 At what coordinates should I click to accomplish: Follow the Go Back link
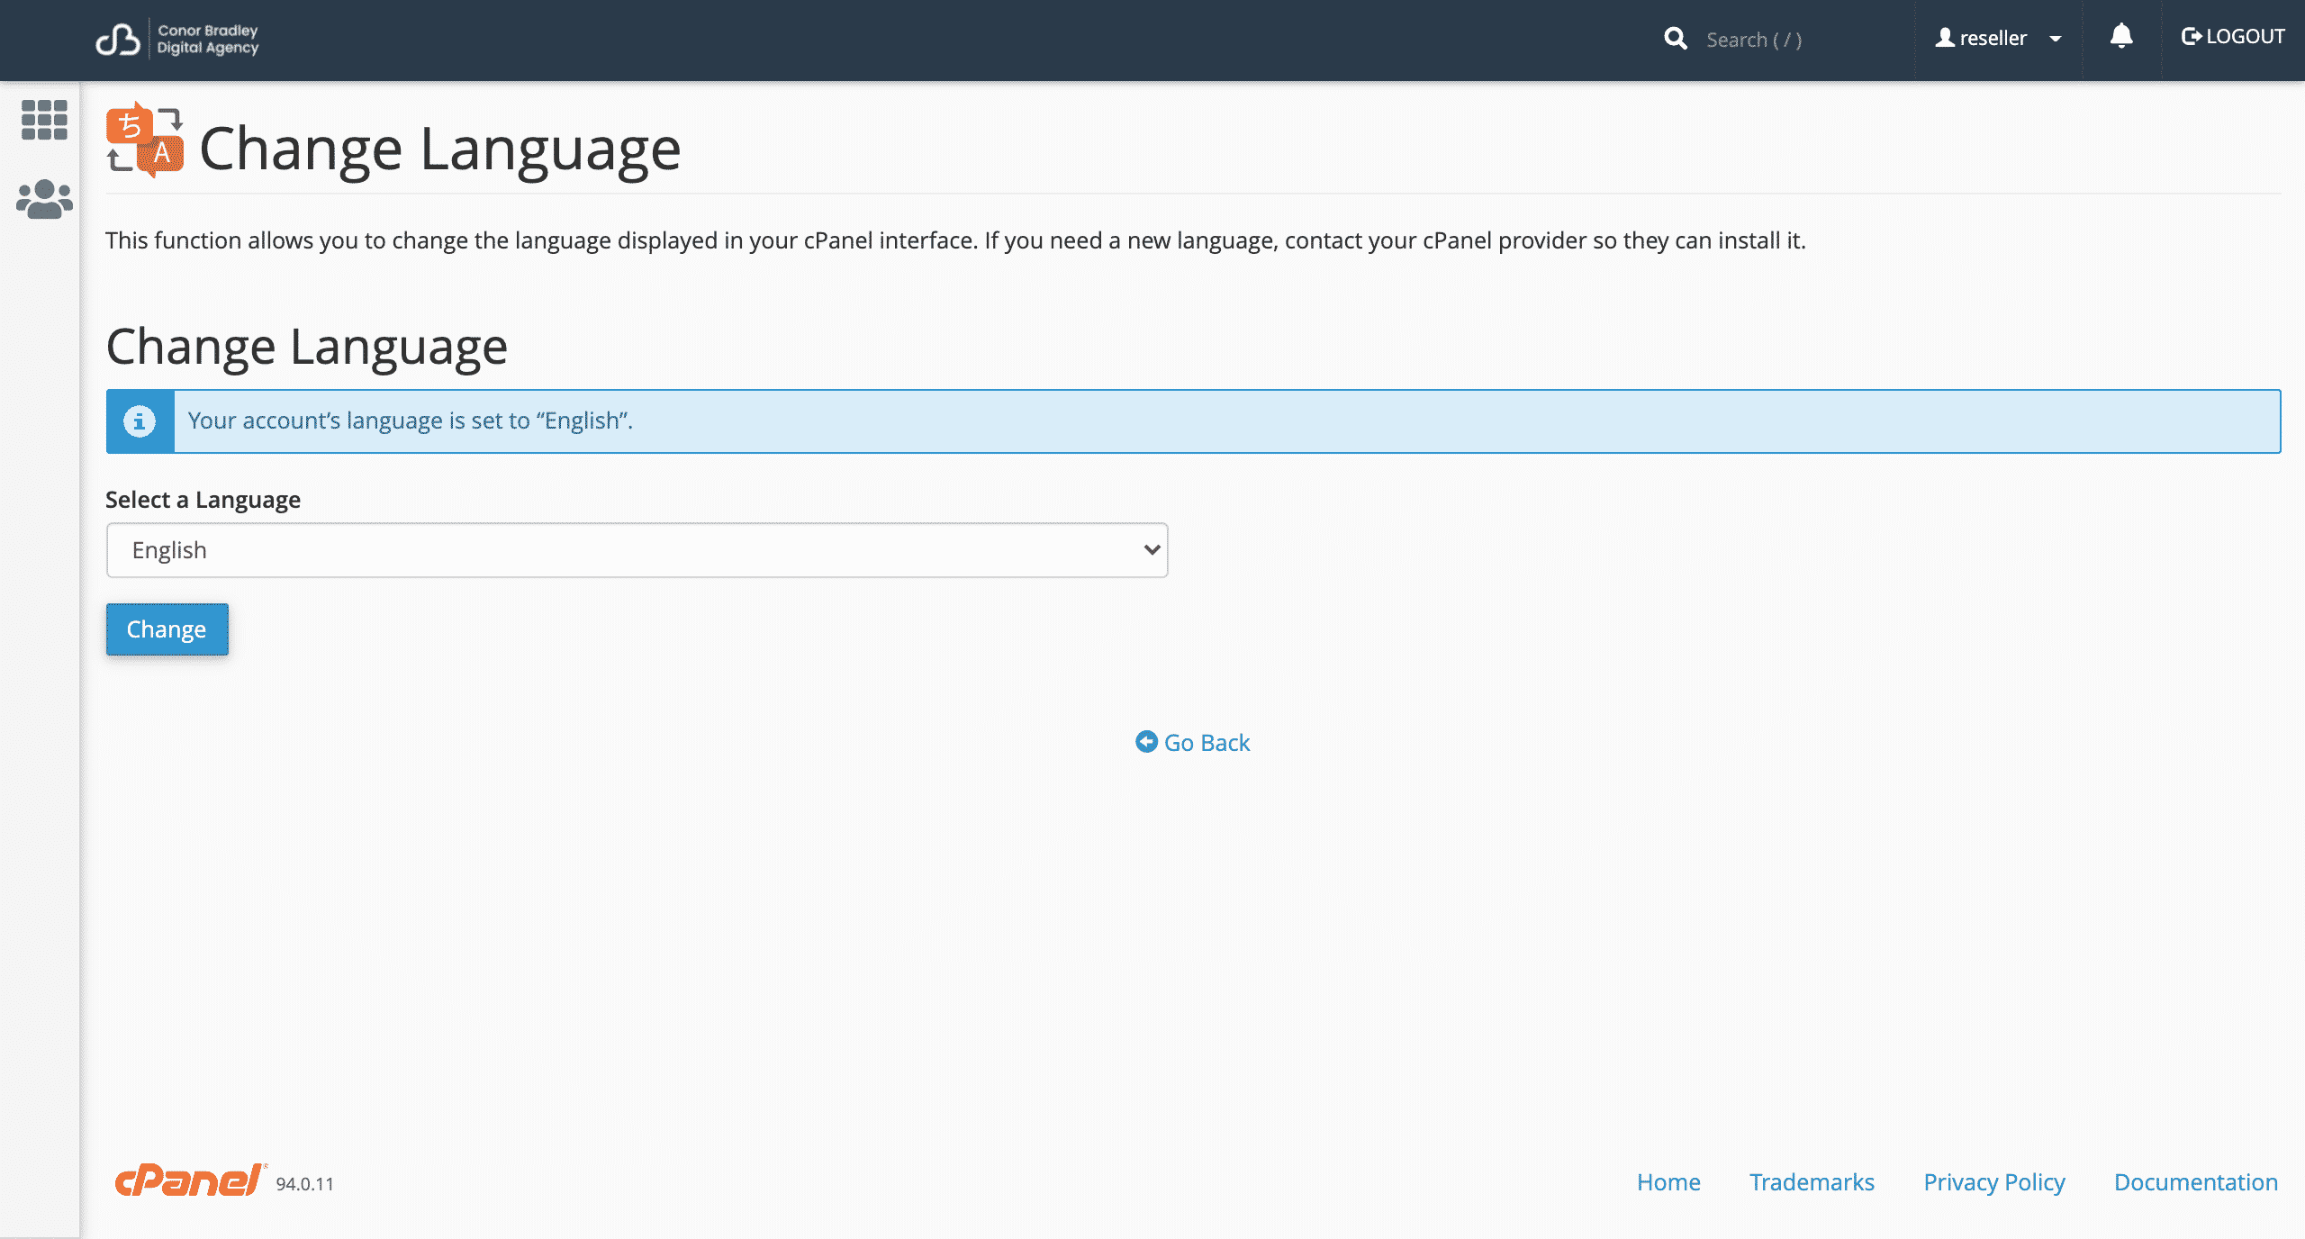tap(1192, 743)
